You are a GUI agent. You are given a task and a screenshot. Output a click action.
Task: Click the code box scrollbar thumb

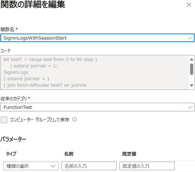tap(192, 69)
